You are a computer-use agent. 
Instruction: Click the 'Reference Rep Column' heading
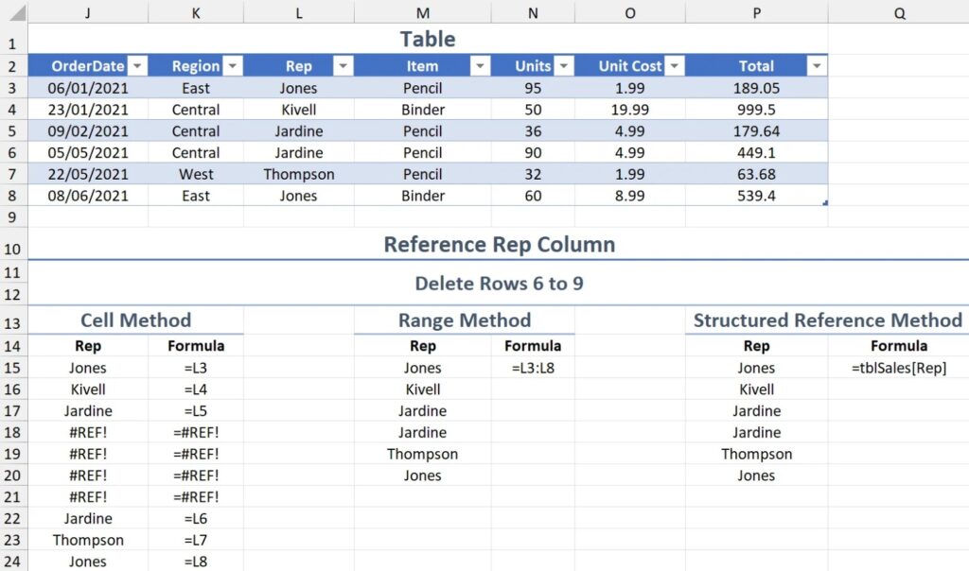pos(500,245)
